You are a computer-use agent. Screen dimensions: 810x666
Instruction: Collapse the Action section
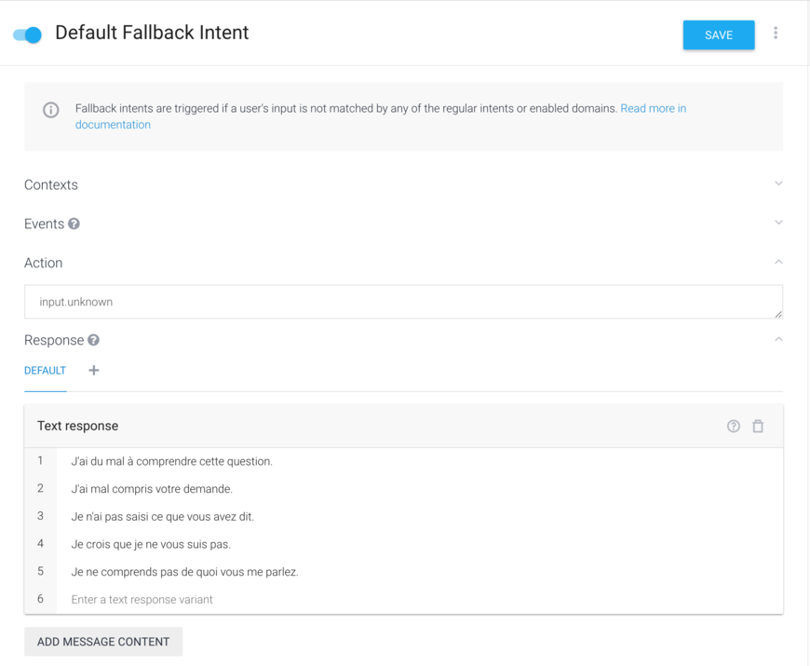[x=778, y=262]
